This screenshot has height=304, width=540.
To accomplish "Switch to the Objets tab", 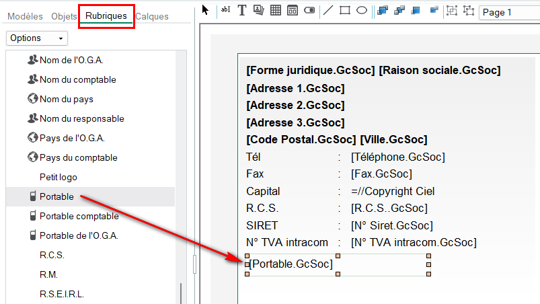I will pos(64,16).
